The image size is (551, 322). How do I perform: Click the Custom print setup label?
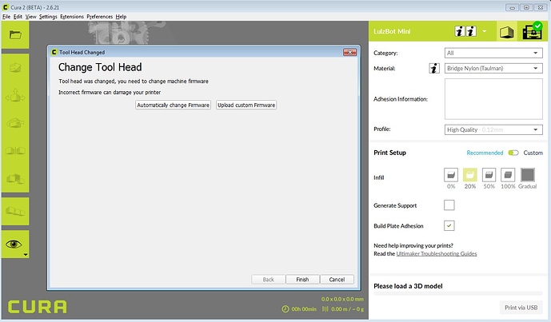(533, 153)
